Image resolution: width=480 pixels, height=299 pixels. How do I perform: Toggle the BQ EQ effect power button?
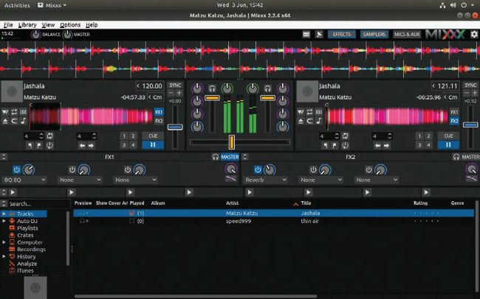(x=16, y=169)
